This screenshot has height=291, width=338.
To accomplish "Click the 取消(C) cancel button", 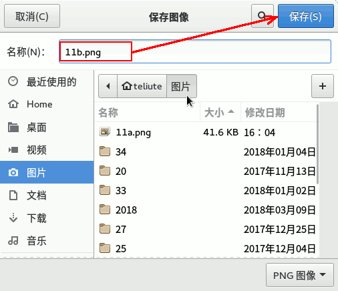I will pos(32,16).
